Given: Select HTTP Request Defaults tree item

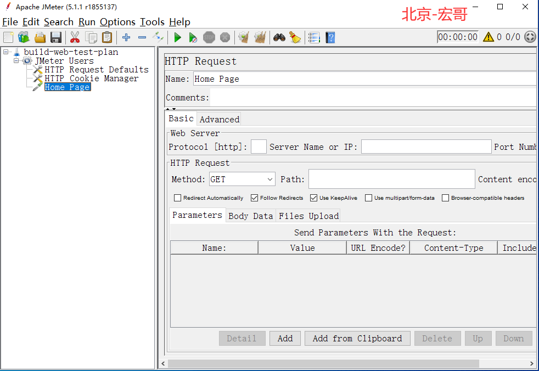Looking at the screenshot, I should [97, 70].
